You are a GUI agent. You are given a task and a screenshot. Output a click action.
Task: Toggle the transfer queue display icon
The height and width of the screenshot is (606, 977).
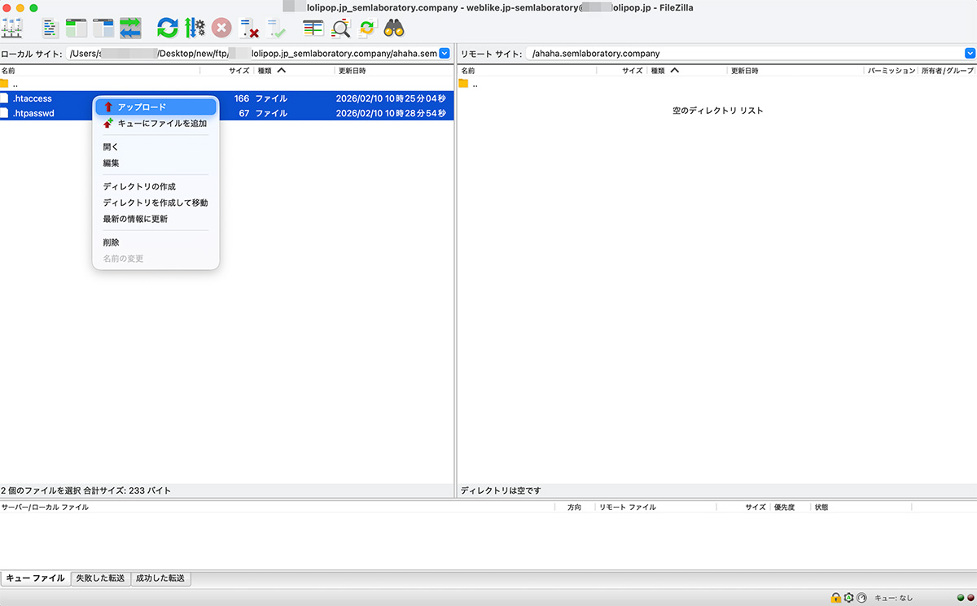(130, 28)
